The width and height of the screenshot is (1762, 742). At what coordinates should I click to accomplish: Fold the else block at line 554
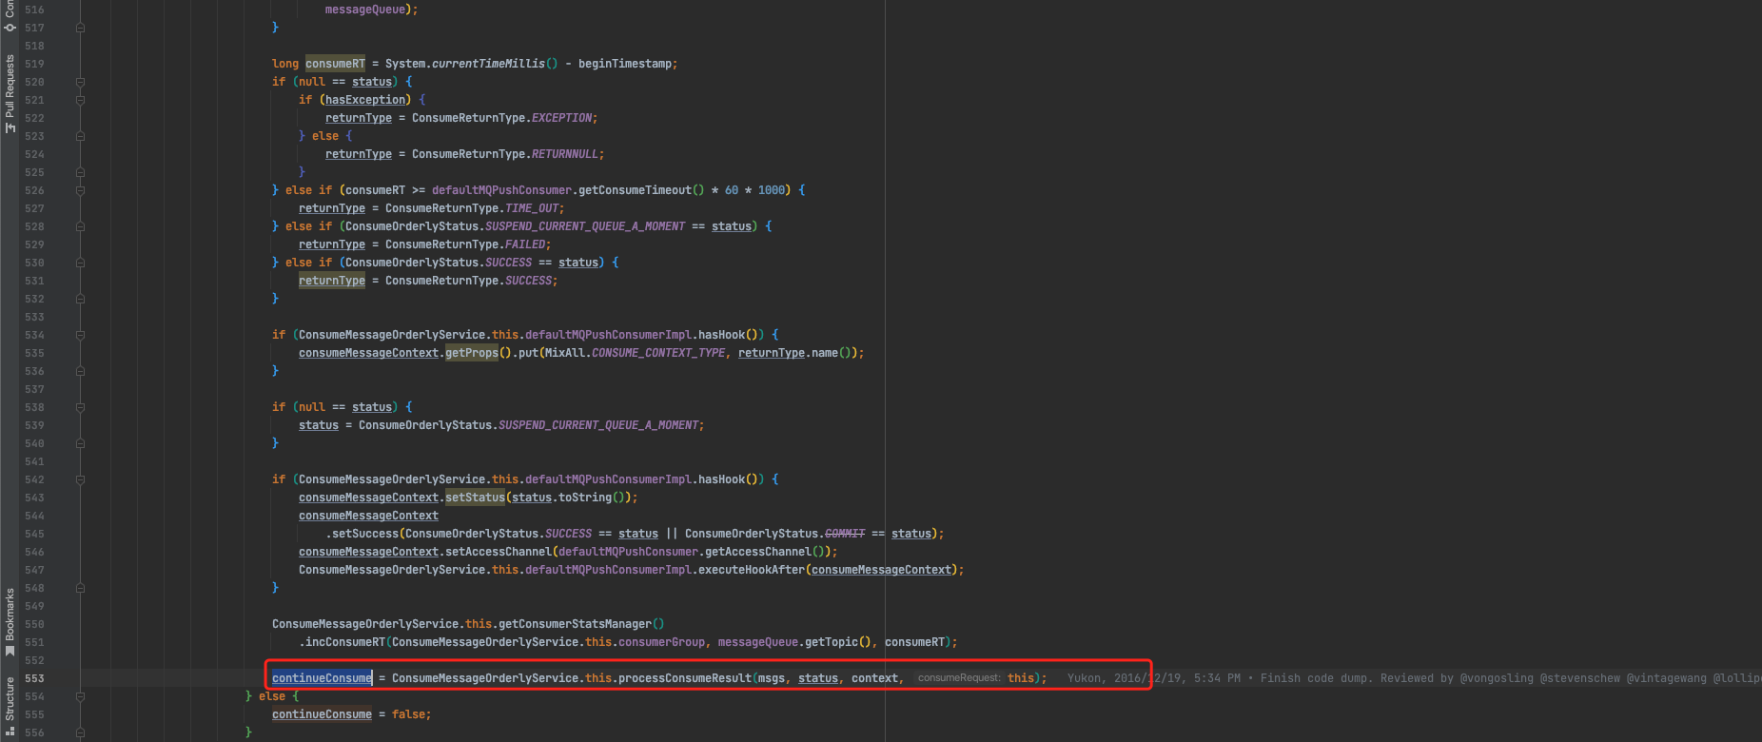[80, 696]
